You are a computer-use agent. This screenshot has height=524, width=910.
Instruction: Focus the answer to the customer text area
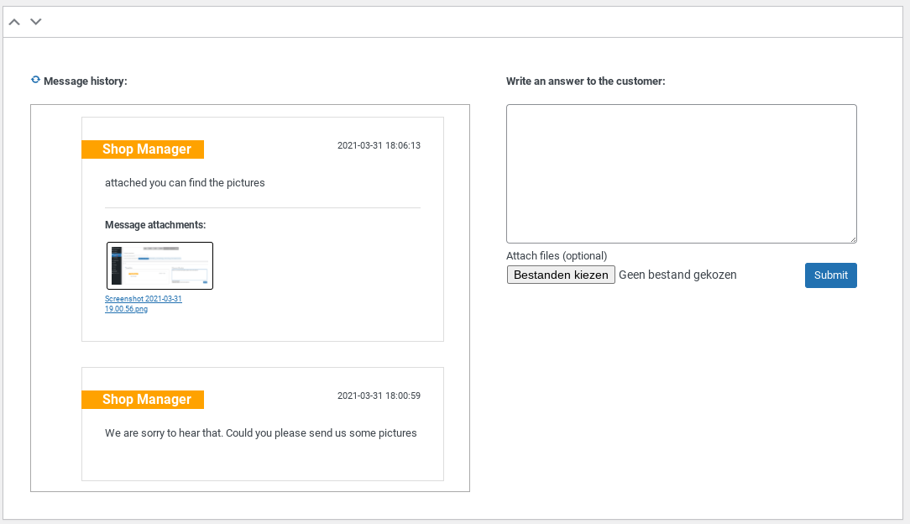tap(681, 174)
